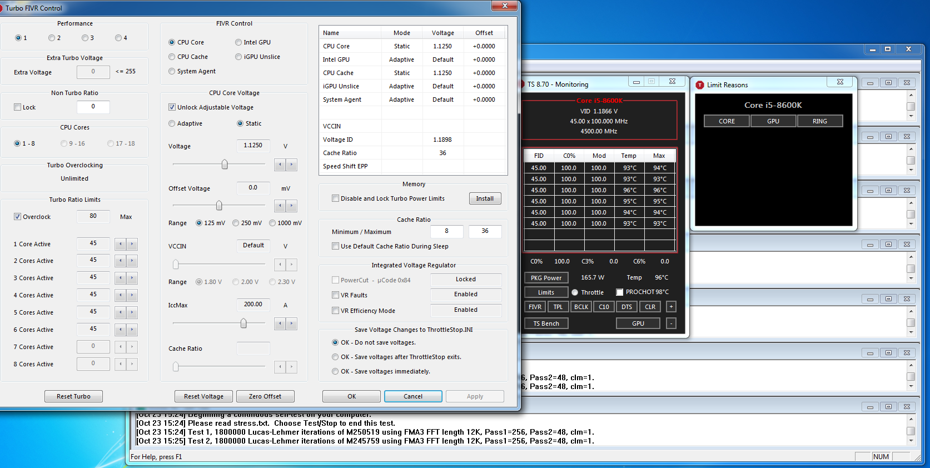This screenshot has width=930, height=468.
Task: Click the Voltage slider thumb
Action: 225,165
